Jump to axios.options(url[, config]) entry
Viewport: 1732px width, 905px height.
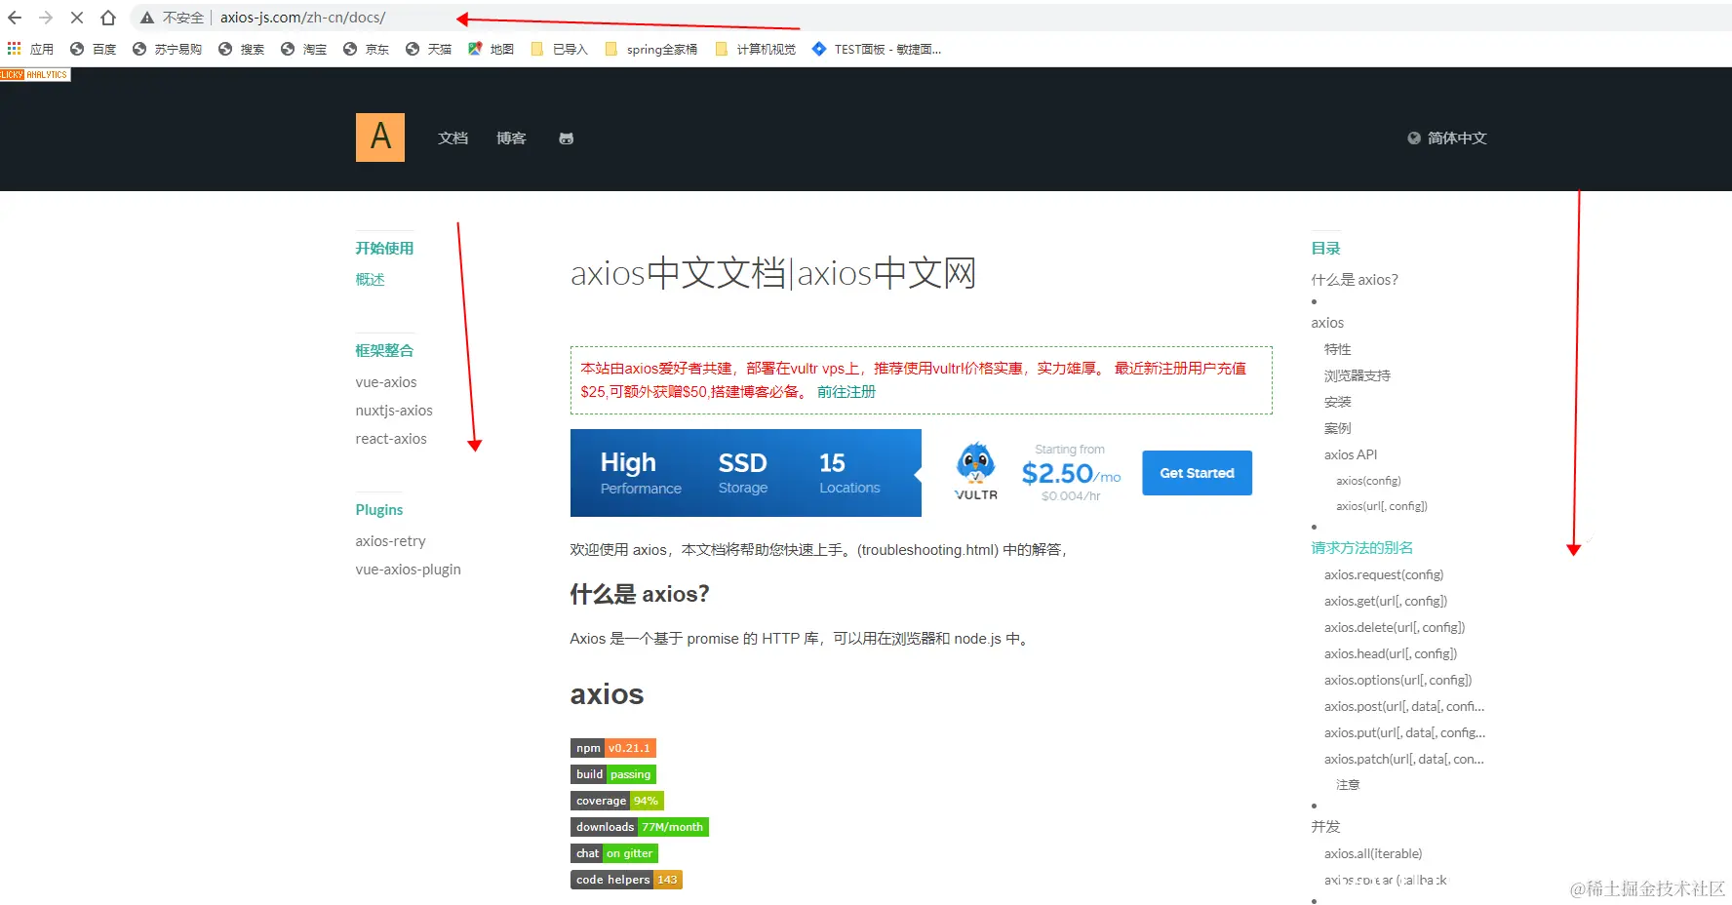[1398, 681]
